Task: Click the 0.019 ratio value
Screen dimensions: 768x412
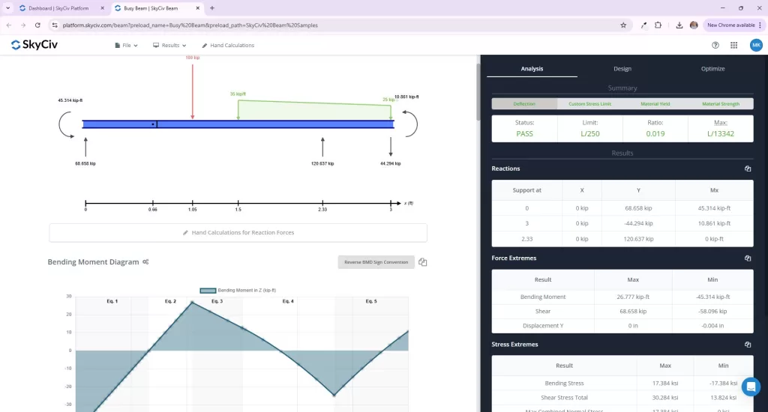Action: pos(655,133)
